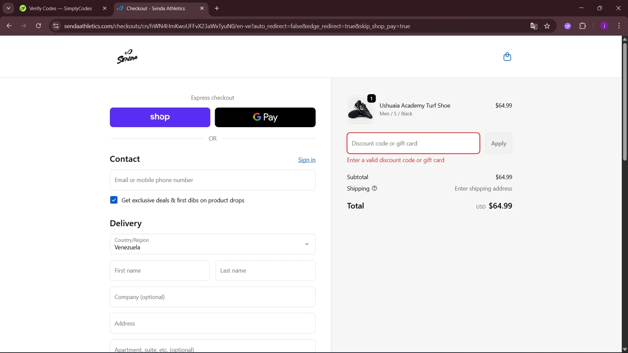Viewport: 628px width, 353px height.
Task: Go back to the previous page
Action: tap(9, 26)
